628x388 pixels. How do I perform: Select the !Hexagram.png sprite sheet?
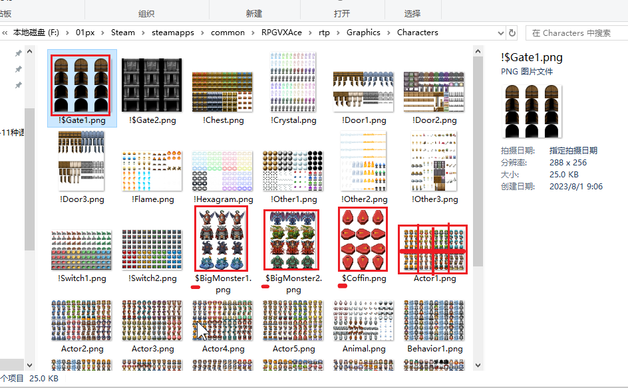[x=222, y=171]
